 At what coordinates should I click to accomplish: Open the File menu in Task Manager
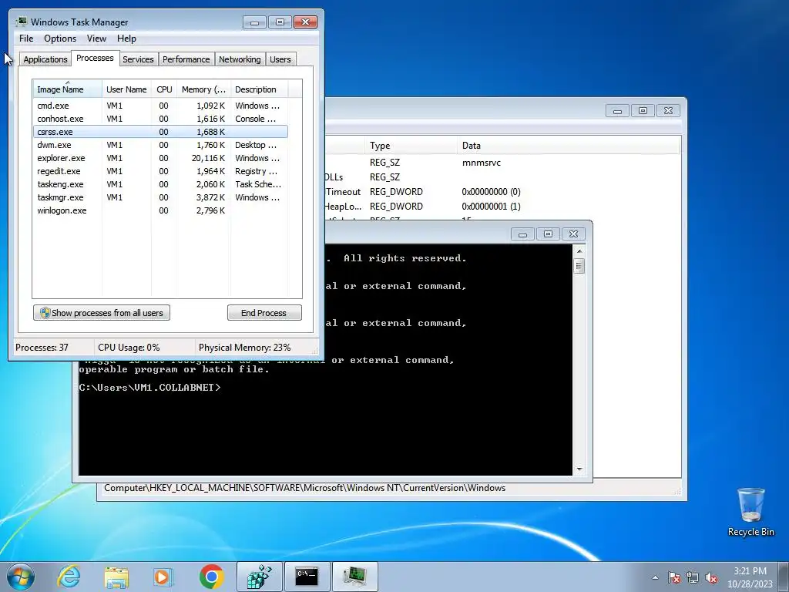pos(26,39)
